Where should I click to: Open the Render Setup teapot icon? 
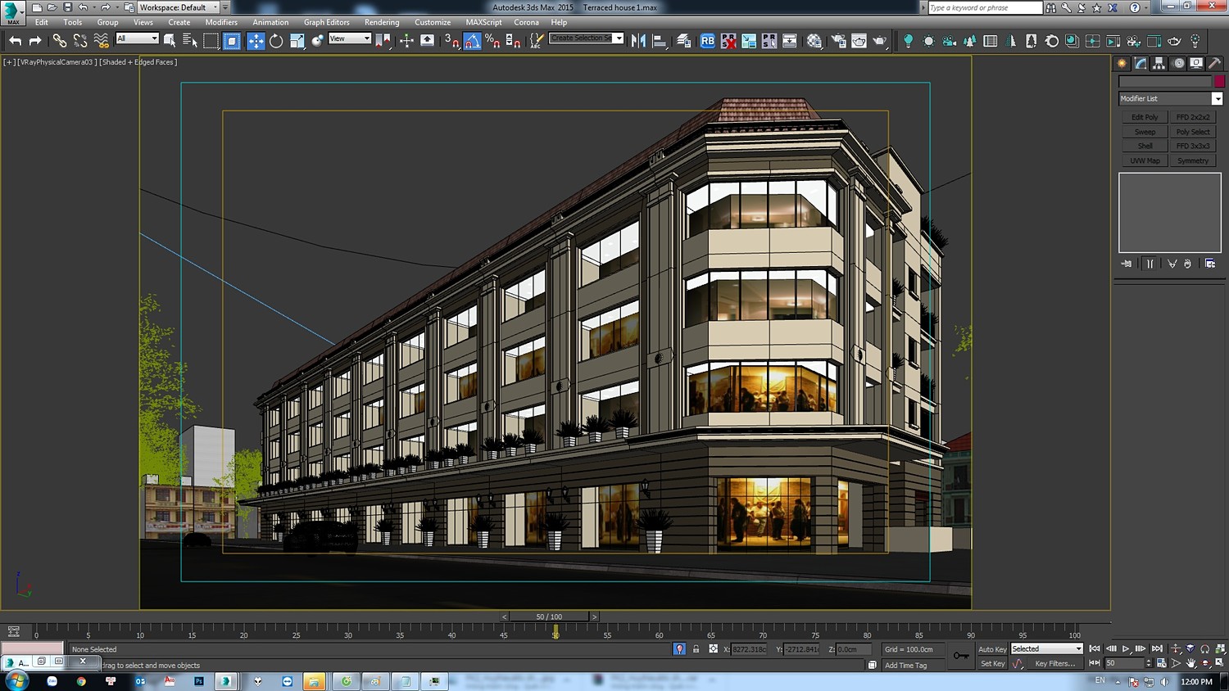[x=838, y=40]
